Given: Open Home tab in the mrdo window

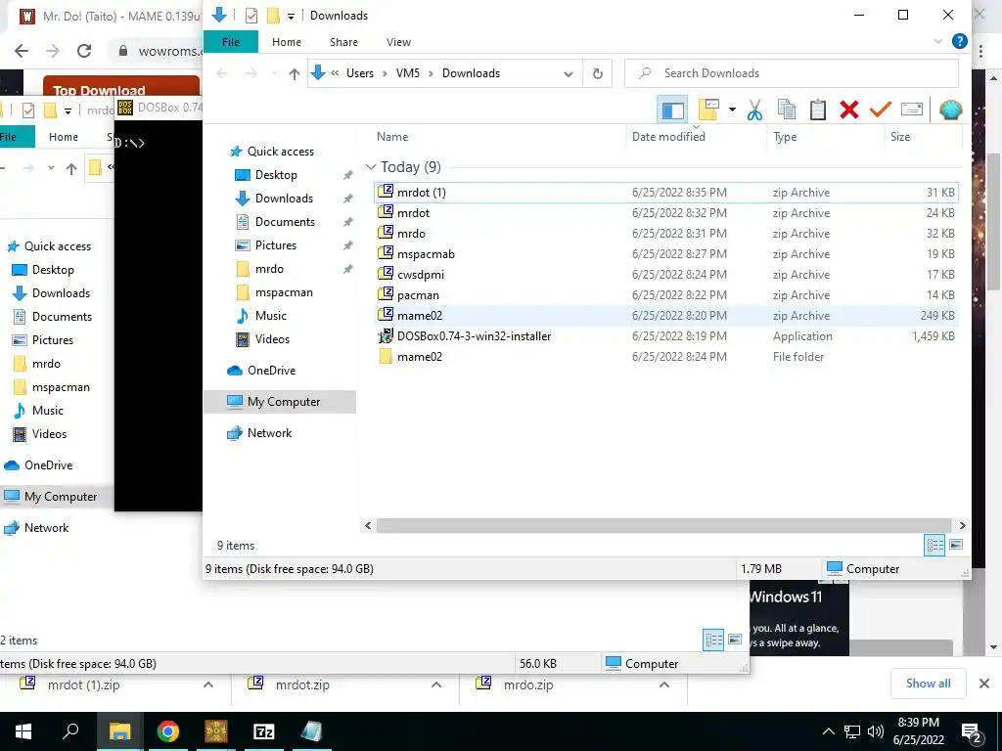Looking at the screenshot, I should click(64, 137).
